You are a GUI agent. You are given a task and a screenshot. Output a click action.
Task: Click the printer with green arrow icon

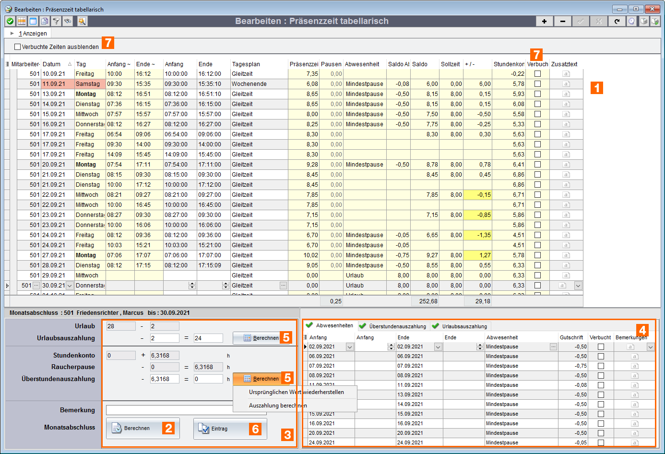(x=655, y=21)
